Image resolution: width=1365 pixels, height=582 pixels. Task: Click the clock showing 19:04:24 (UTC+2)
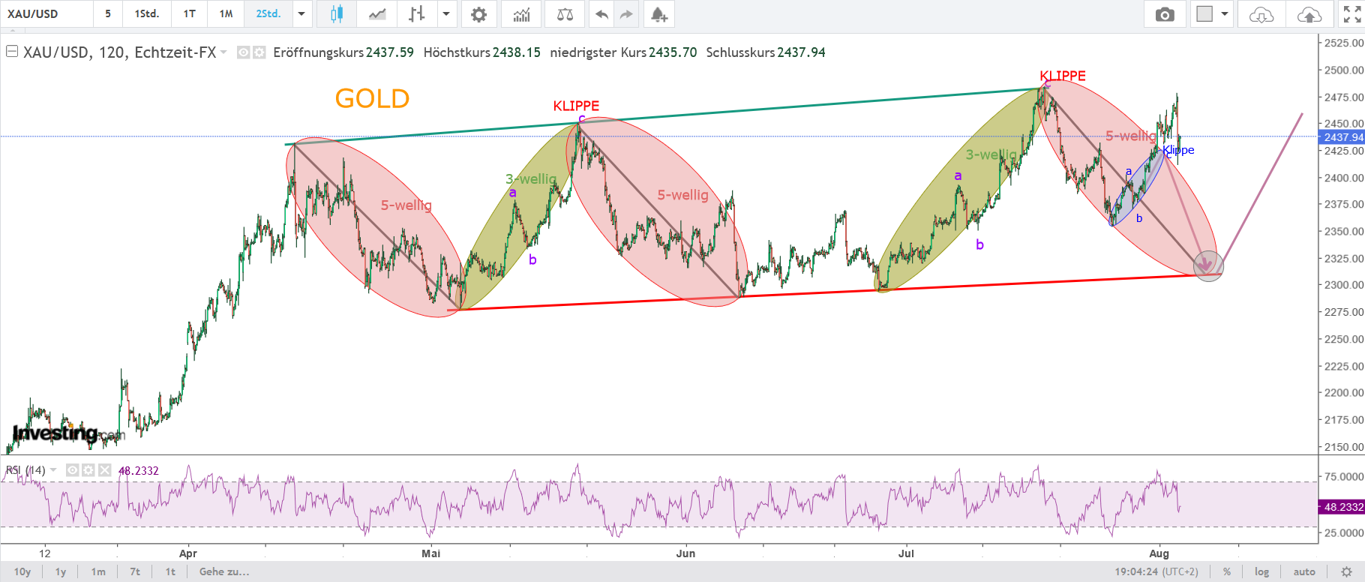click(x=1156, y=571)
